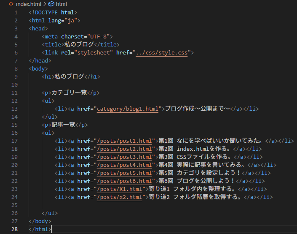Select the html symbol breadcrumb

pos(62,4)
